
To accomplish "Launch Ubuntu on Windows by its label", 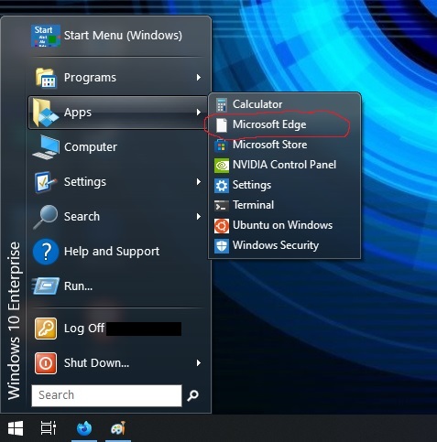I will click(x=282, y=225).
